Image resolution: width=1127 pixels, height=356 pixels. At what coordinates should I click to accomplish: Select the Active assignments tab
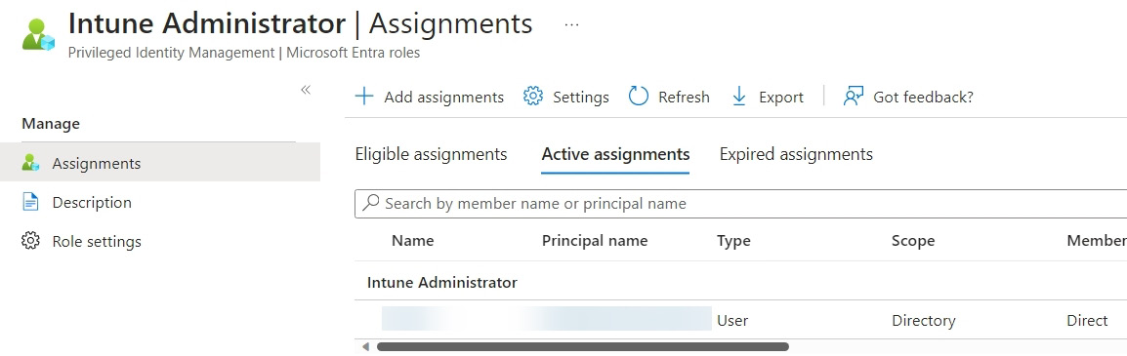click(616, 154)
